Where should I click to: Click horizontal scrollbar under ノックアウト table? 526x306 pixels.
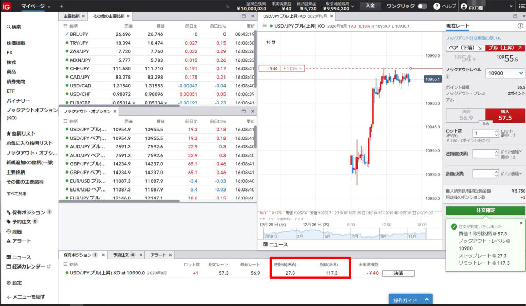tap(119, 201)
